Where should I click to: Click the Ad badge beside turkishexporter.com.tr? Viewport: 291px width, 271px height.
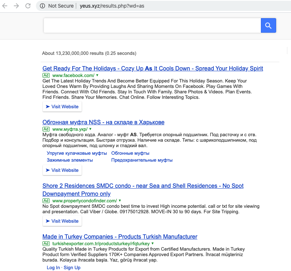coord(46,243)
